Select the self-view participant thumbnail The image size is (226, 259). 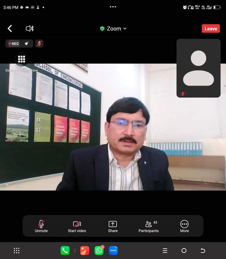tap(198, 68)
